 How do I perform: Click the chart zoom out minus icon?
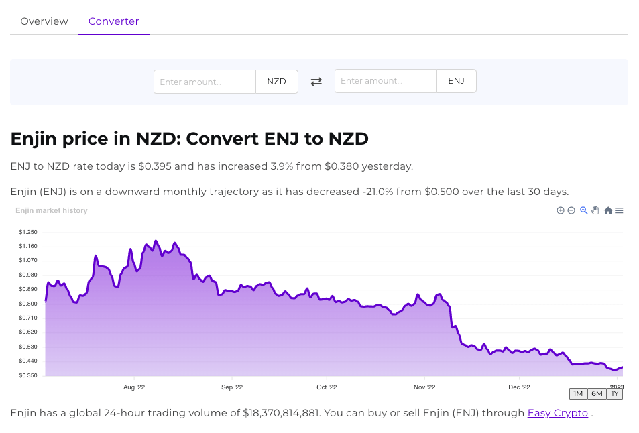tap(571, 210)
